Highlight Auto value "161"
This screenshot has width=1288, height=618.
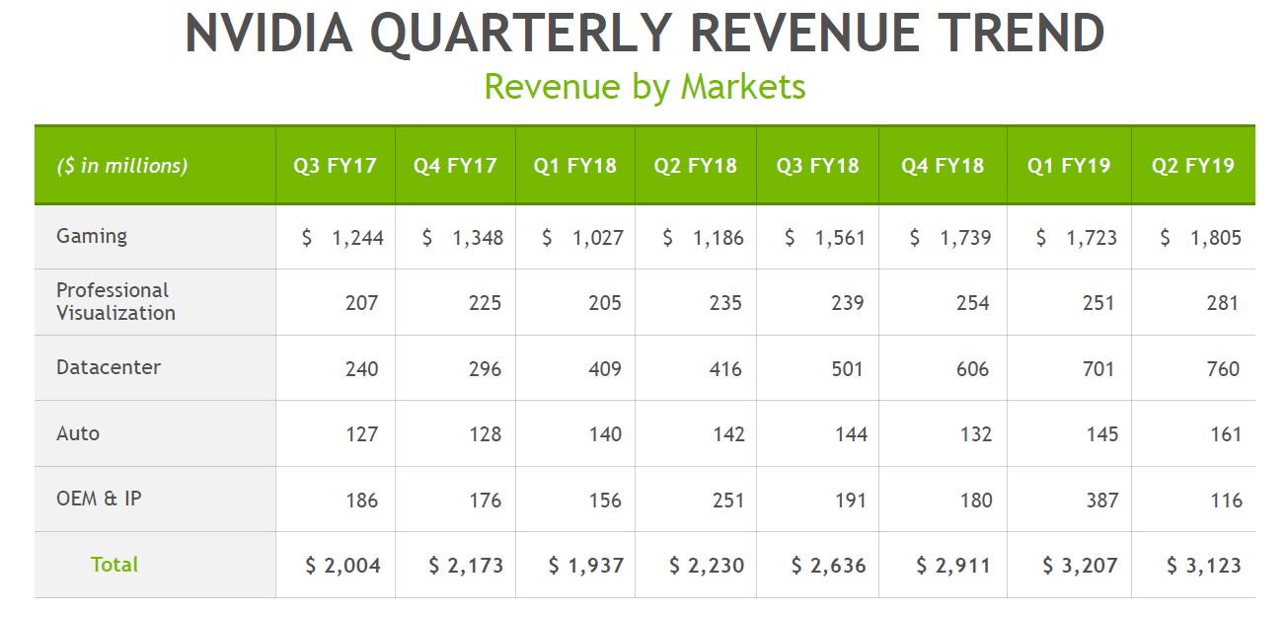[1225, 434]
